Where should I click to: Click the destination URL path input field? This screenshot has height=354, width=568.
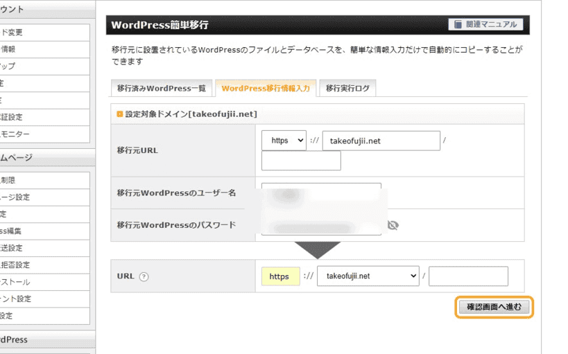[468, 276]
